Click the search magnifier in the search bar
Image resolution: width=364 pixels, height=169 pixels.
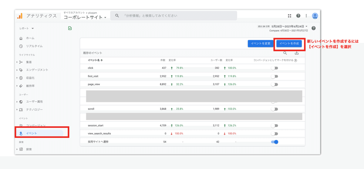point(117,16)
